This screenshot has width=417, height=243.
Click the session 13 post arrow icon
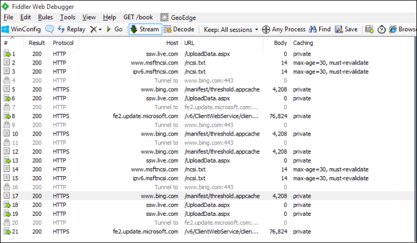[7, 160]
